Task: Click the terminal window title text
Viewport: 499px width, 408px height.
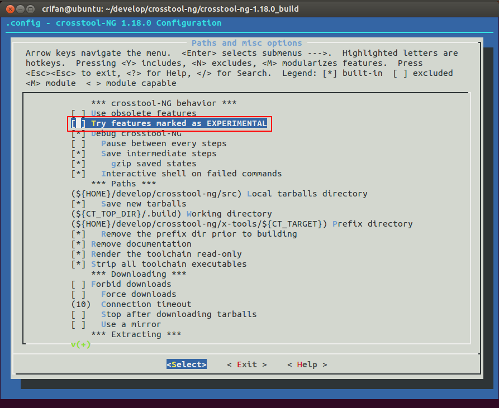Action: pos(170,9)
